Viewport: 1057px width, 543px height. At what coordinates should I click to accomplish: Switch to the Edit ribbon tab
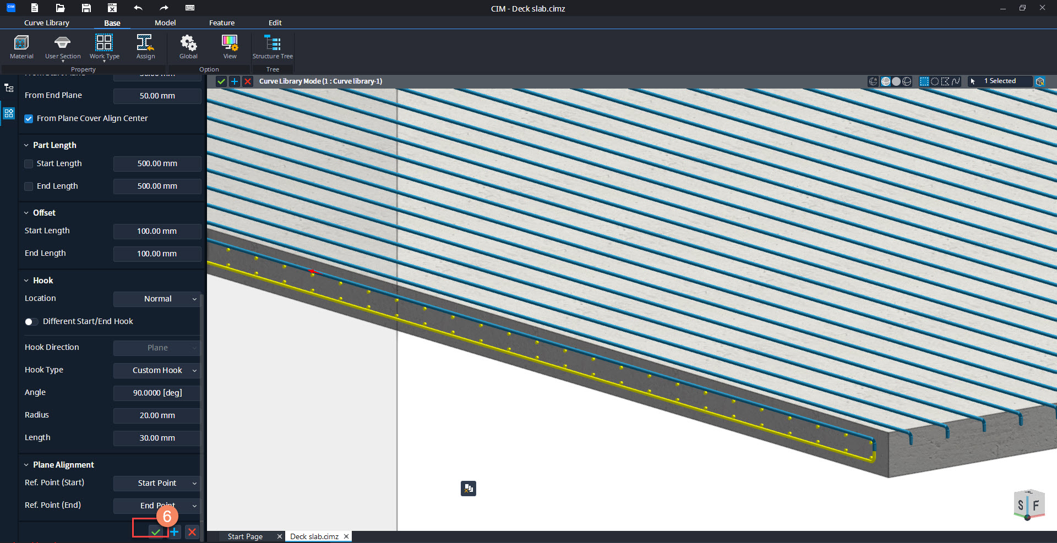[275, 23]
